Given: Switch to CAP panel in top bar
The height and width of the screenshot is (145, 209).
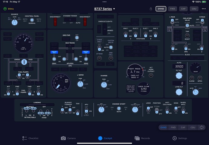Looking at the screenshot, I should tap(183, 9).
